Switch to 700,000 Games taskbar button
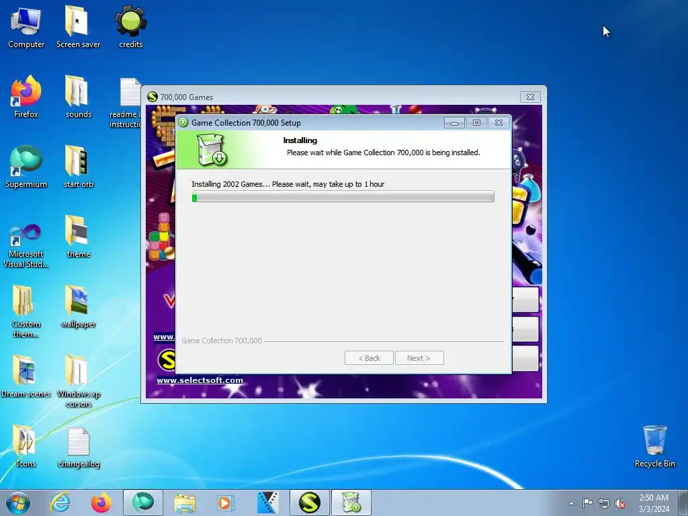688x516 pixels. [x=309, y=503]
